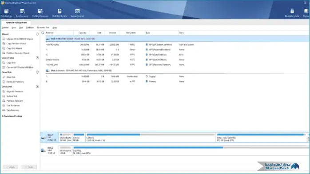Image resolution: width=310 pixels, height=174 pixels.
Task: Click the Undo button
Action: pos(29,167)
